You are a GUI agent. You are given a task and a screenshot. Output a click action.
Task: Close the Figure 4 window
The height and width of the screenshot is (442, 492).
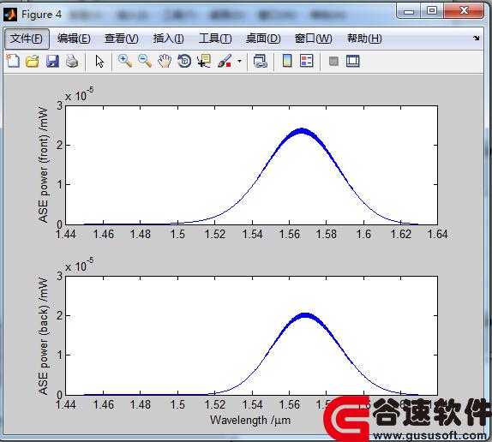point(464,10)
